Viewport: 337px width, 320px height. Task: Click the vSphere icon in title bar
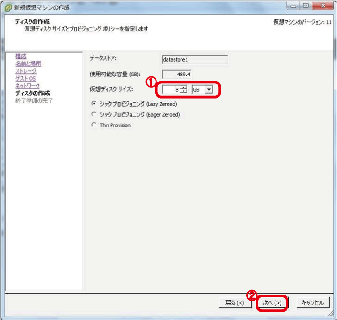(8, 8)
